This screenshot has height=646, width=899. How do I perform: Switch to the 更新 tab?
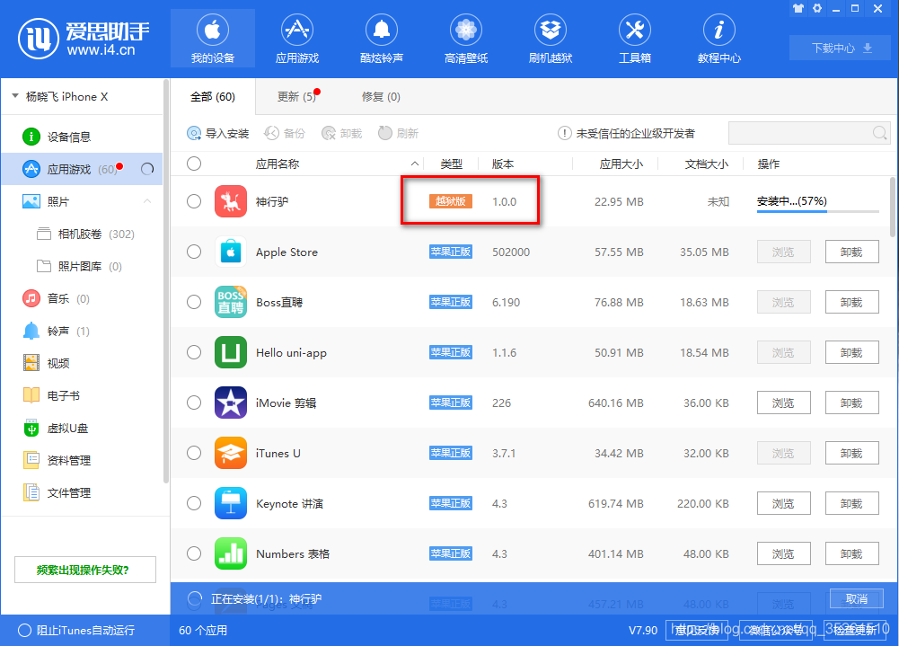[x=296, y=96]
